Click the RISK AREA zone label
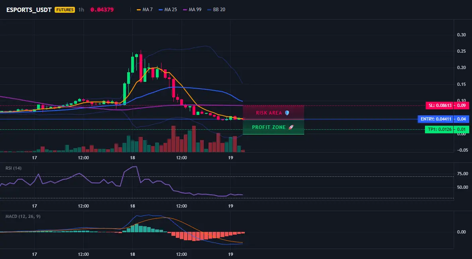This screenshot has width=472, height=259. (x=269, y=113)
